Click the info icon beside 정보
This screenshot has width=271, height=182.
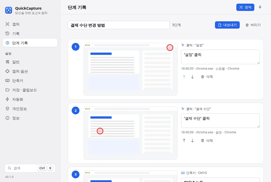click(8, 118)
